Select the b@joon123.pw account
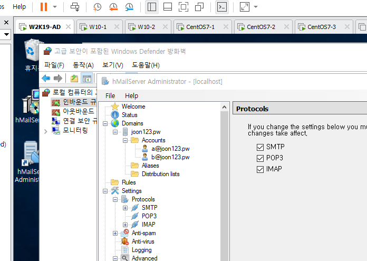Image resolution: width=367 pixels, height=261 pixels. pos(166,157)
